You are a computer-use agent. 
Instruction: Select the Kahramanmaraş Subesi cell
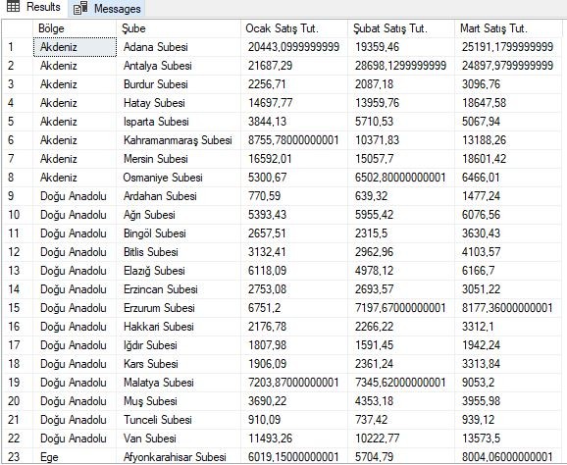click(x=179, y=140)
